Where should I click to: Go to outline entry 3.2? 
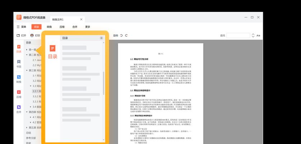point(37,81)
